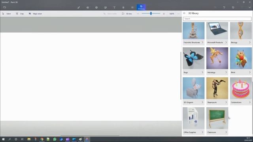253x142 pixels.
Task: Select the Brushes tool
Action: [x=79, y=7]
